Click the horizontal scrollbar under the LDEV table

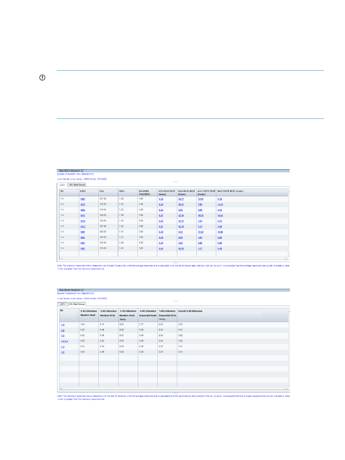(x=174, y=258)
